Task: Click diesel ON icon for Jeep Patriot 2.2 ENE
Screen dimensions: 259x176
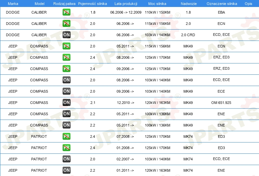Action: [x=66, y=170]
